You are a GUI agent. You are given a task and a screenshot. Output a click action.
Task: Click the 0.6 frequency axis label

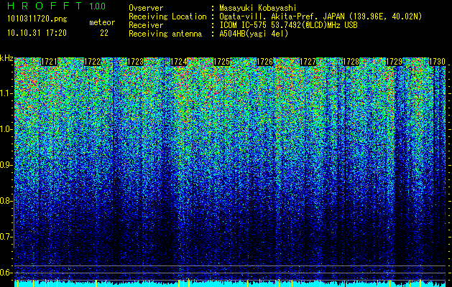(x=6, y=273)
